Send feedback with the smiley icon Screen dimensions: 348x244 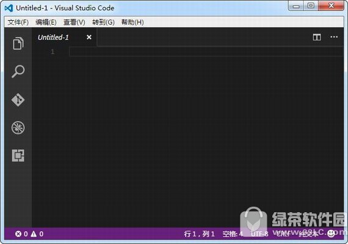[x=331, y=234]
